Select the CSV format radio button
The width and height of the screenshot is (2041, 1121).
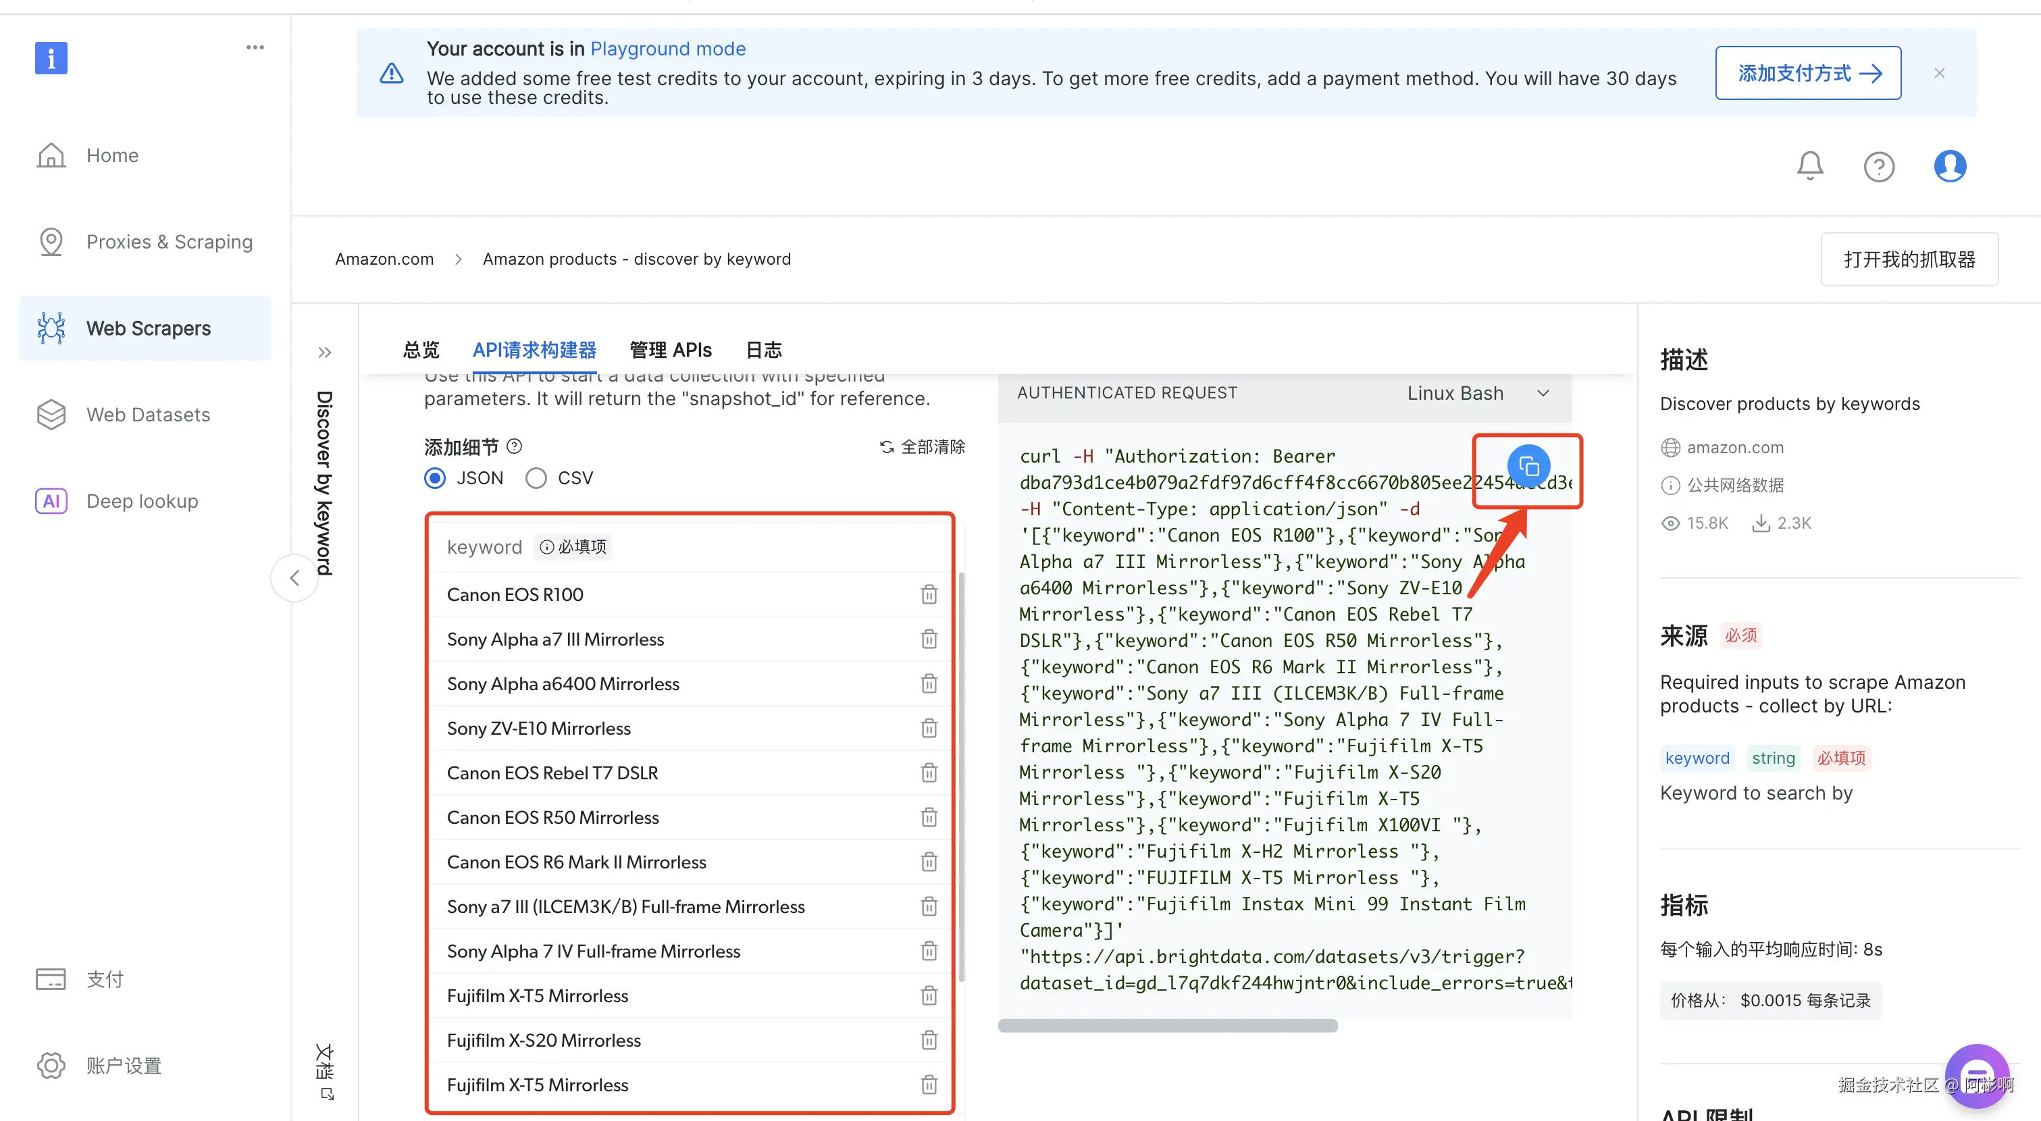point(536,477)
